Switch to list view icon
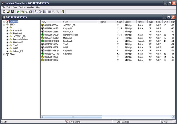This screenshot has height=124, width=177. click(45, 12)
